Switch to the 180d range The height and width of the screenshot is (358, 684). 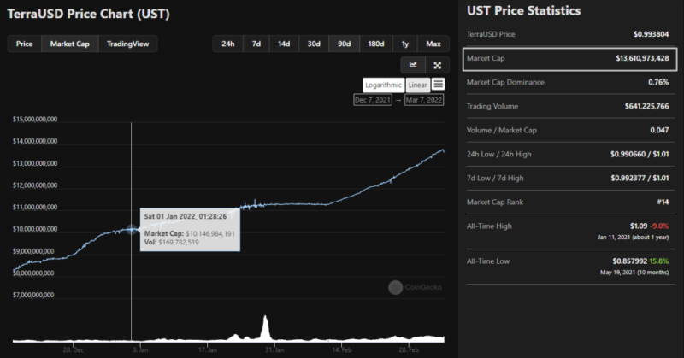tap(375, 44)
